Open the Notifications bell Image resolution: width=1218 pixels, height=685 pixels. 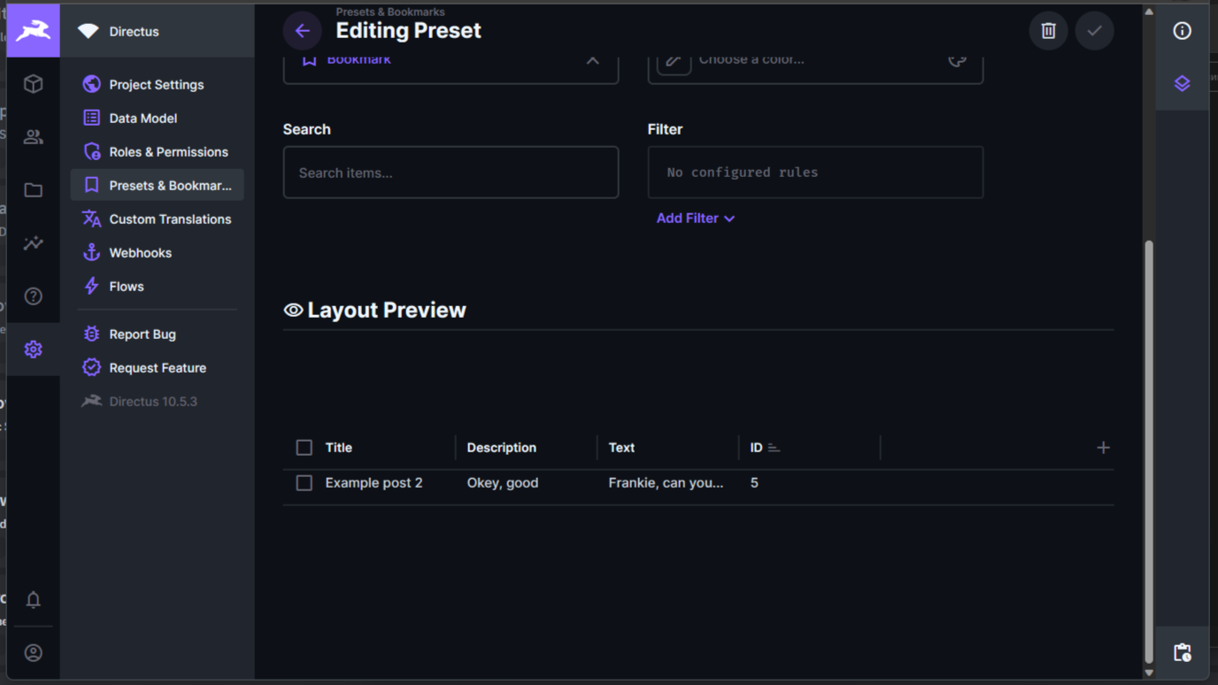point(33,600)
